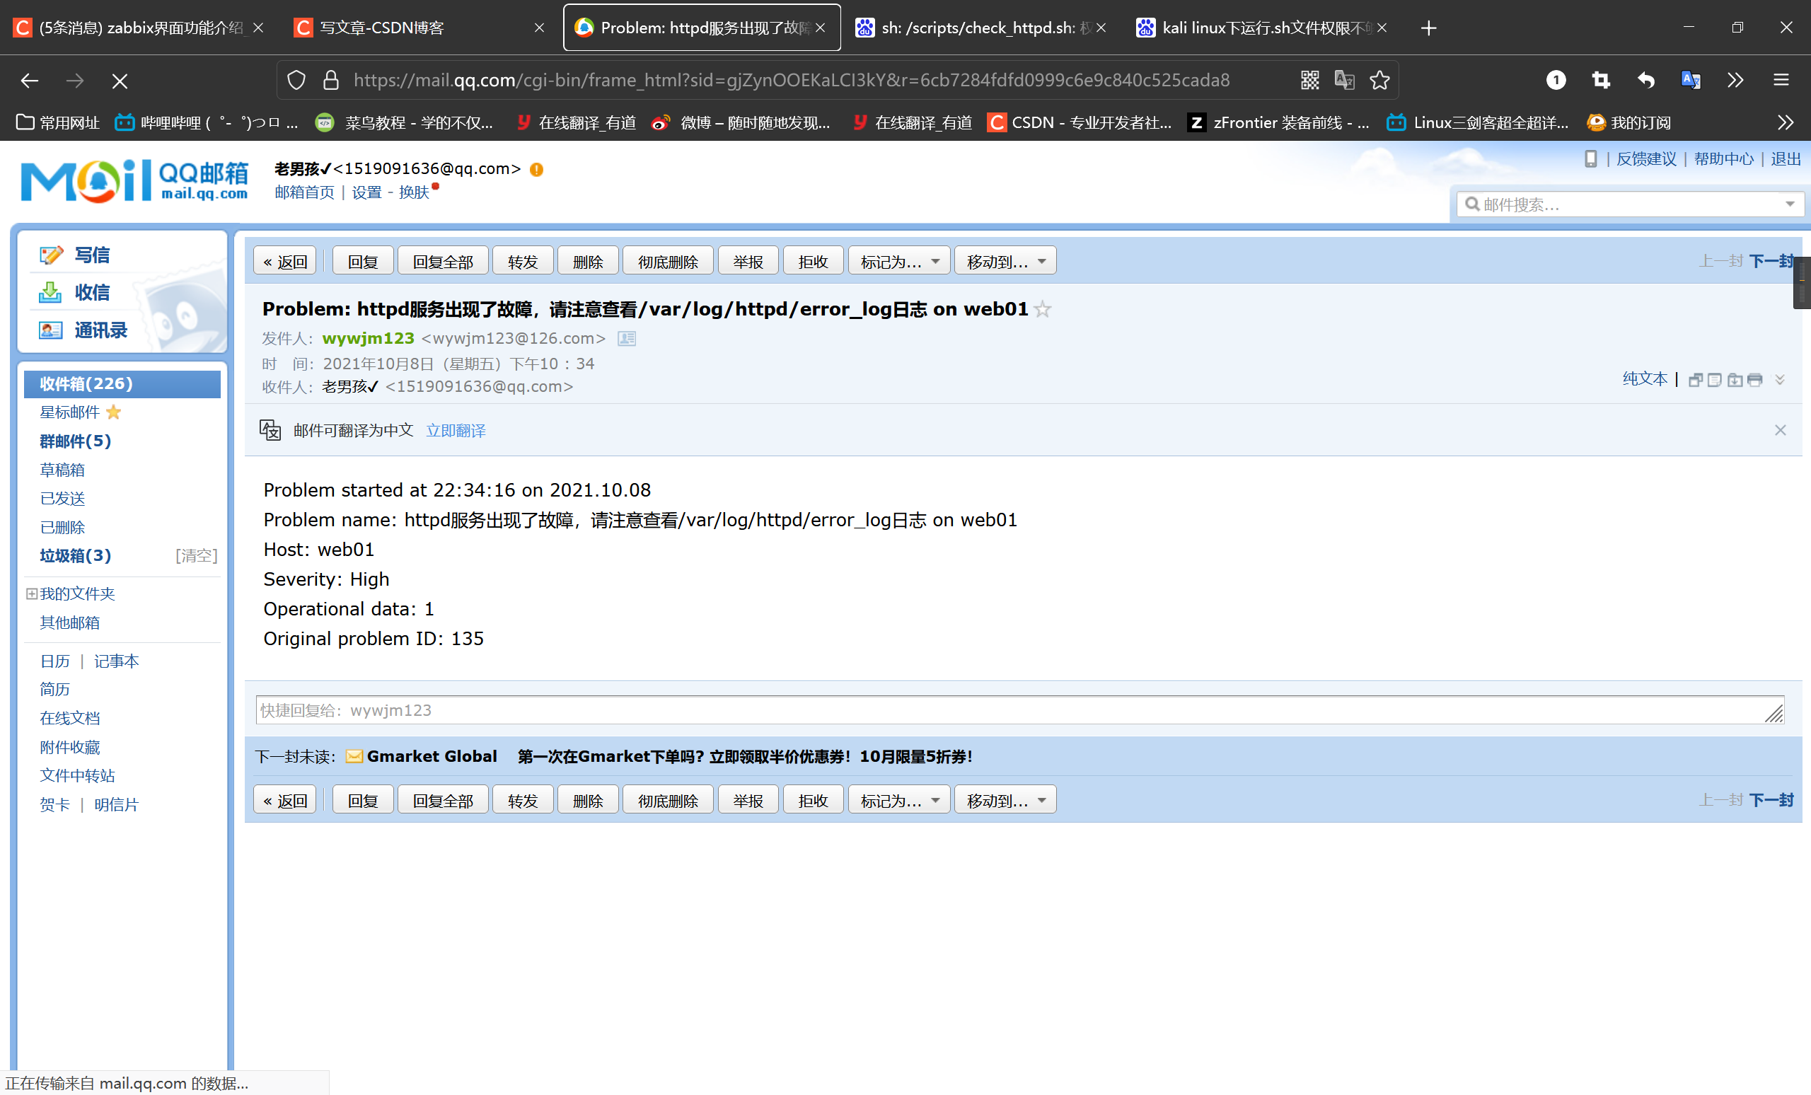Expand the 我的文件夹 folder tree
The width and height of the screenshot is (1811, 1095).
[32, 593]
